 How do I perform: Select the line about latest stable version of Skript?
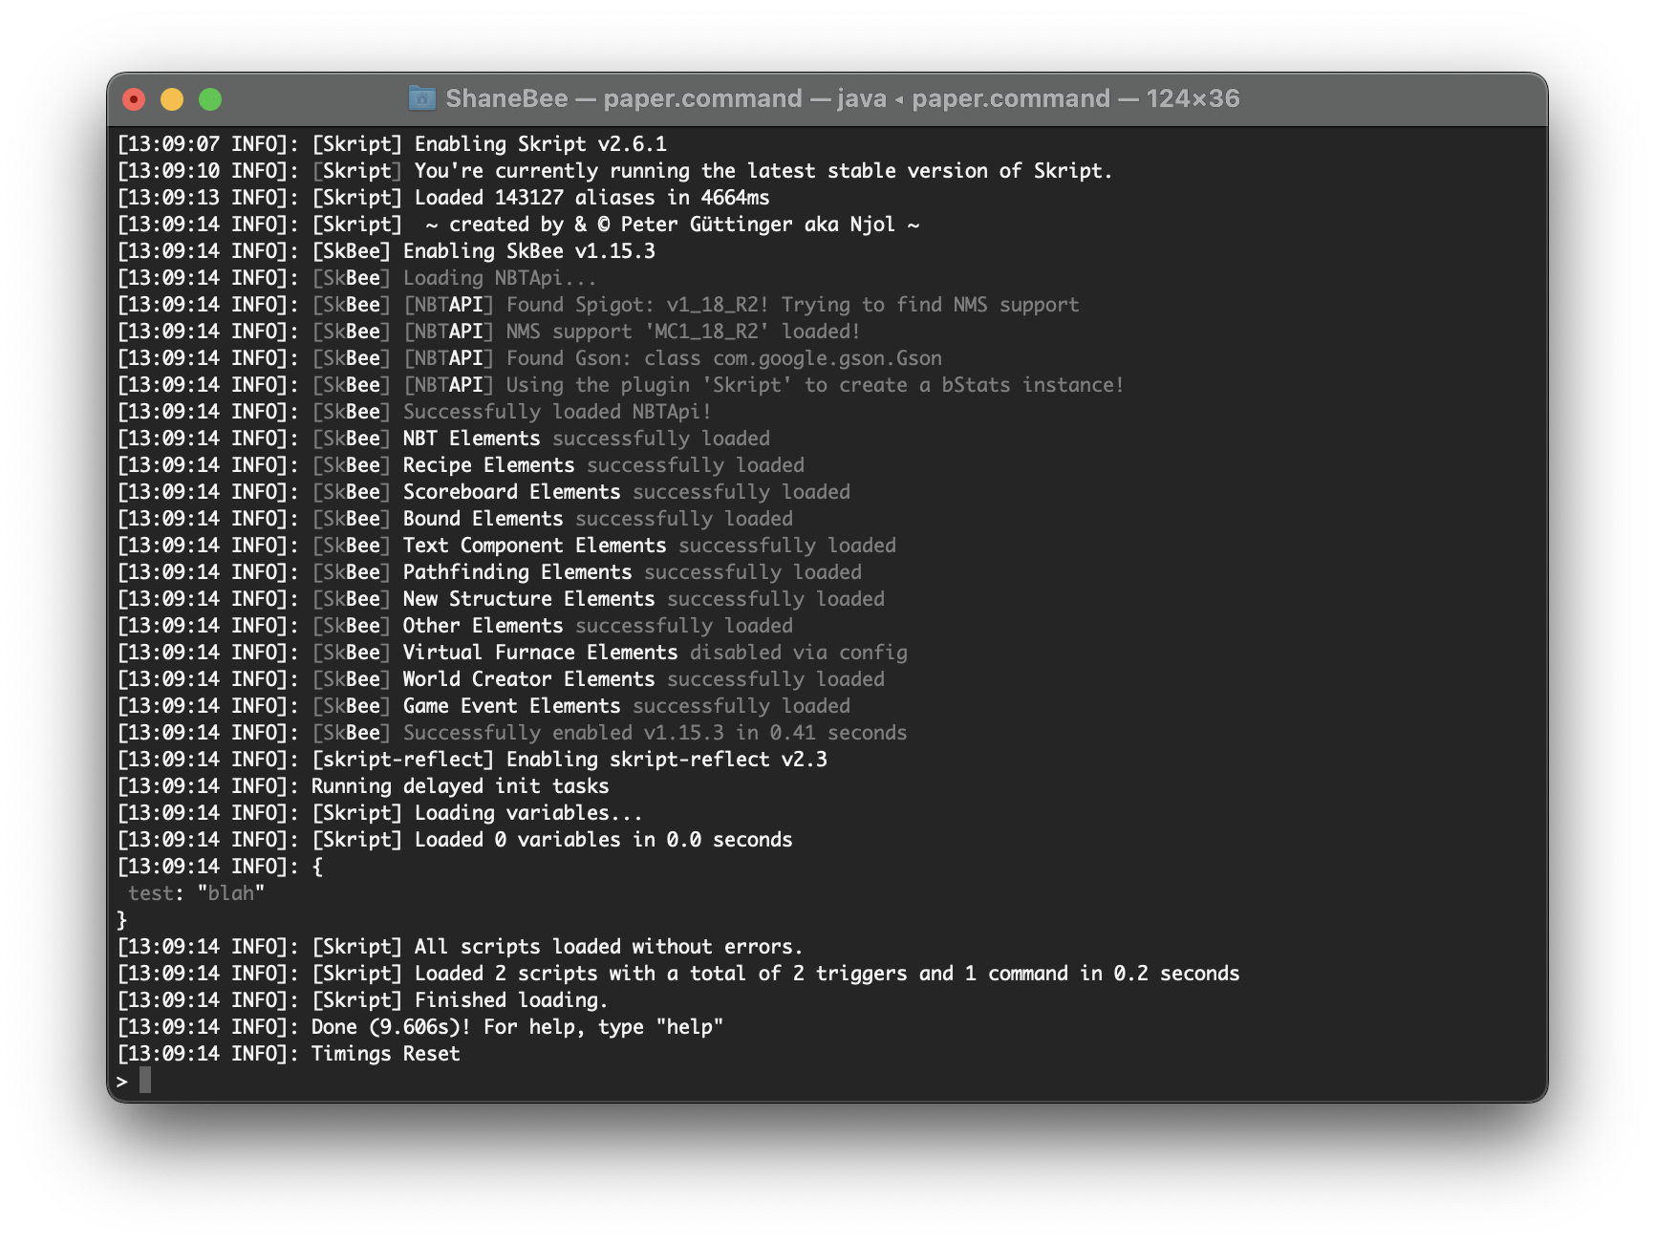point(614,171)
